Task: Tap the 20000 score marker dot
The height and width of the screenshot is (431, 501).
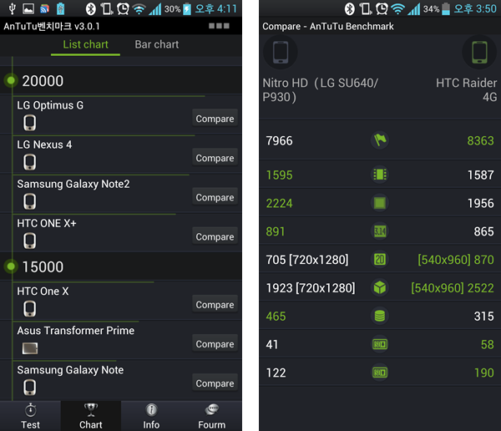Action: tap(11, 80)
